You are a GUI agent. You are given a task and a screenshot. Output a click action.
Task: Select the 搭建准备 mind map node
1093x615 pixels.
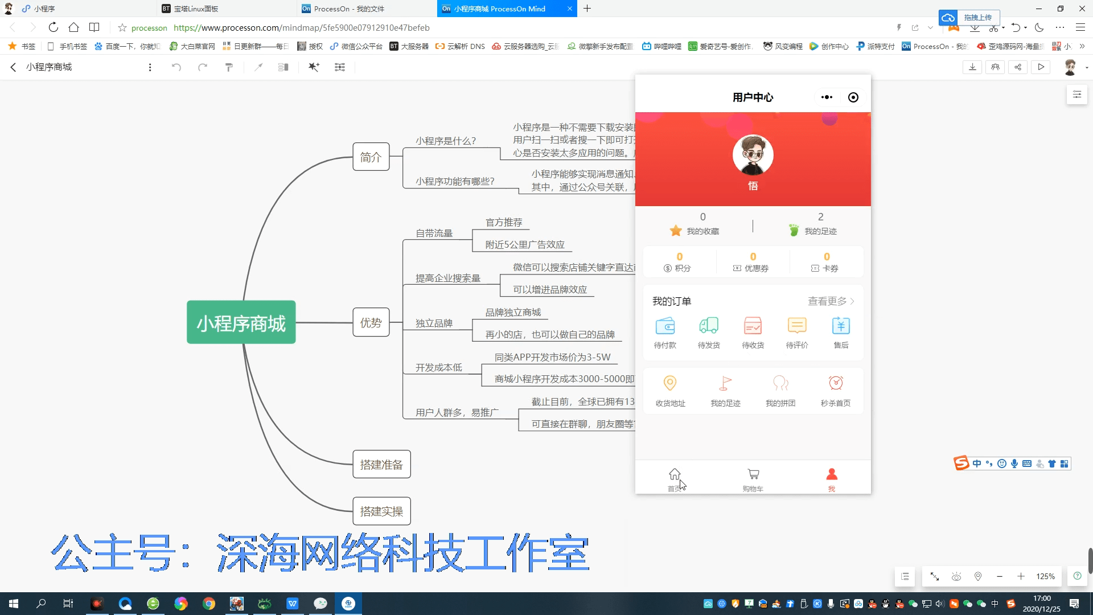[381, 464]
